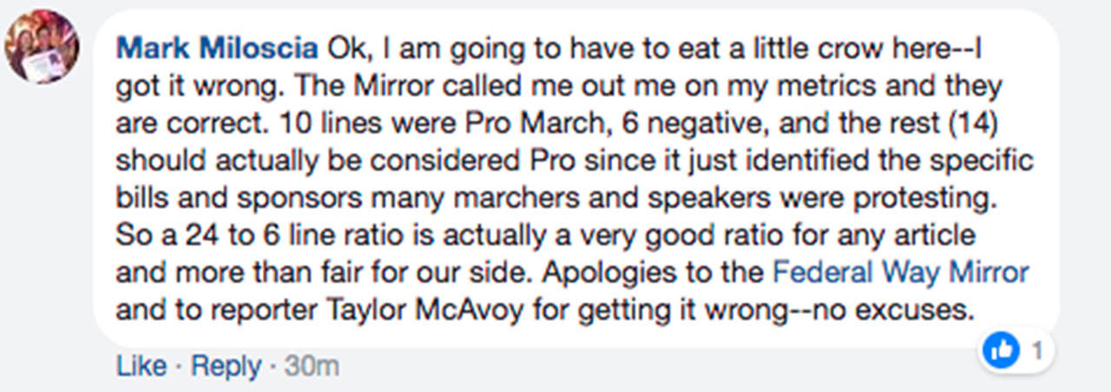This screenshot has width=1111, height=392.
Task: Click the blue thumbs-up reaction icon
Action: point(1001,351)
